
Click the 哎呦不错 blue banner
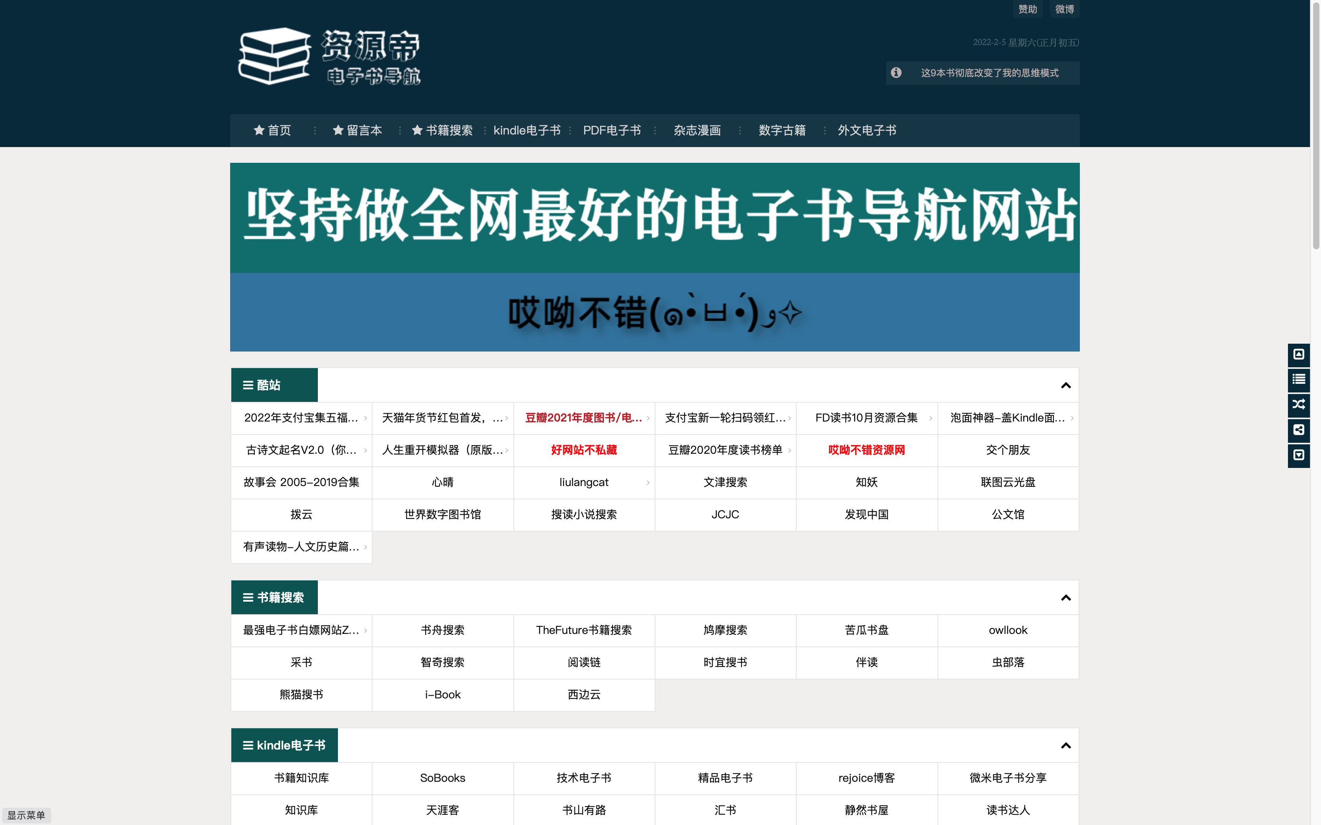(655, 312)
